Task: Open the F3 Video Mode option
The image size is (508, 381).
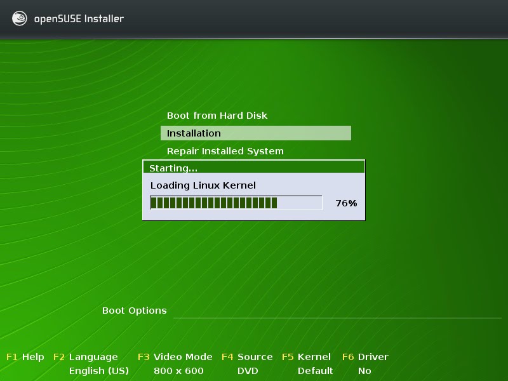Action: [175, 357]
